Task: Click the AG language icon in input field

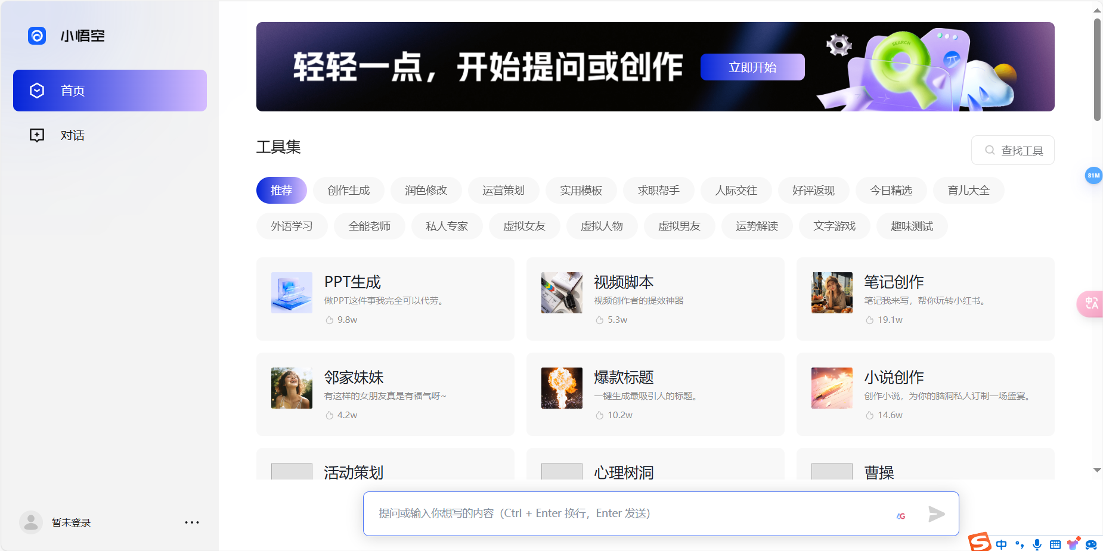Action: (x=901, y=516)
